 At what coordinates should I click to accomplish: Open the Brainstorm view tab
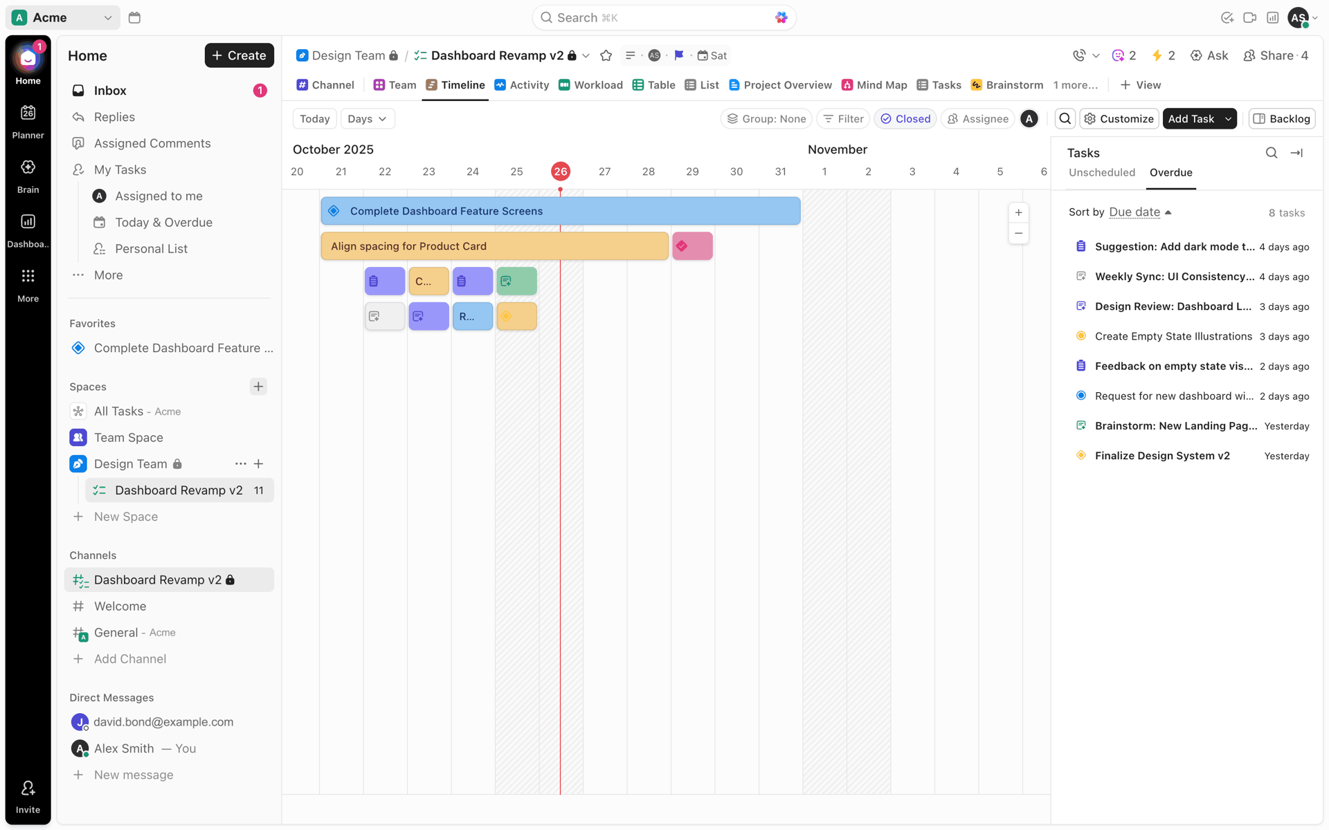1007,85
